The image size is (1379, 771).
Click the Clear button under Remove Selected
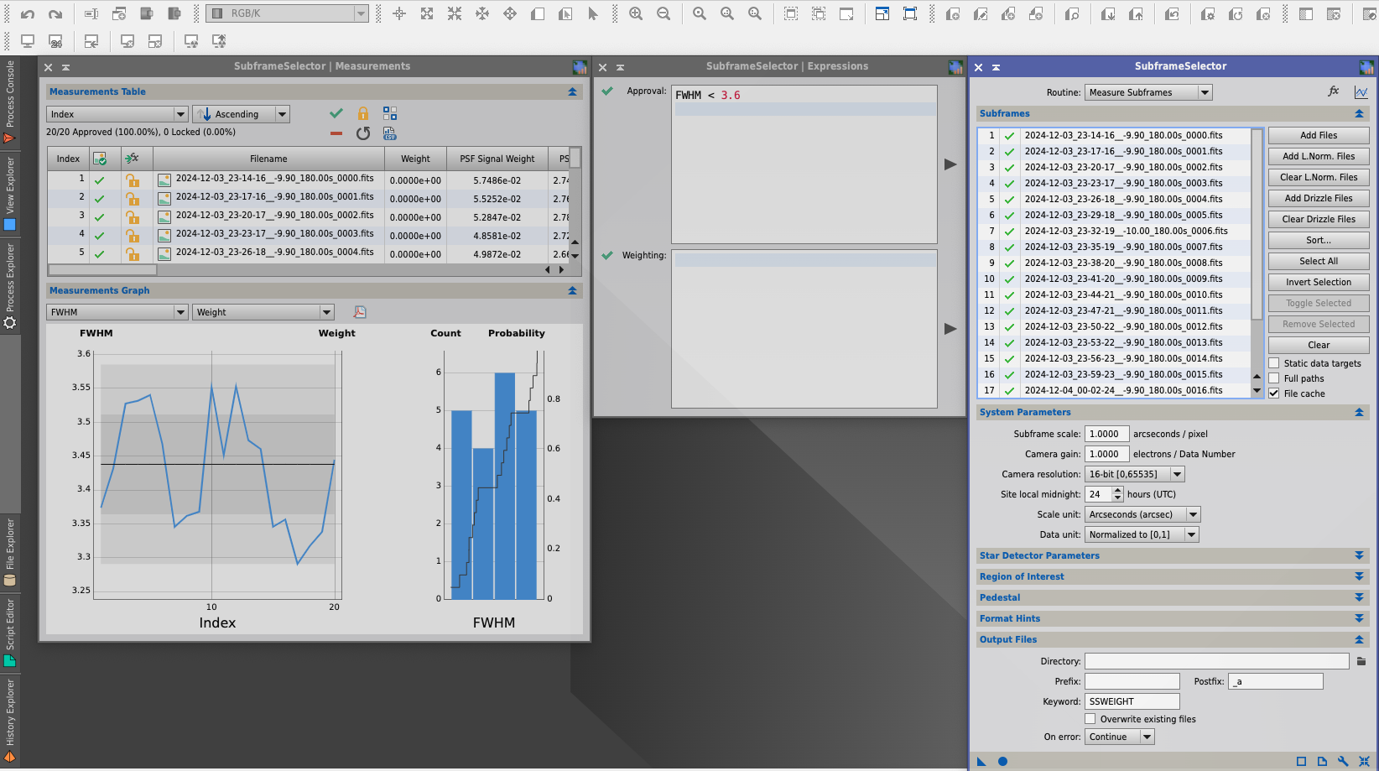tap(1319, 345)
